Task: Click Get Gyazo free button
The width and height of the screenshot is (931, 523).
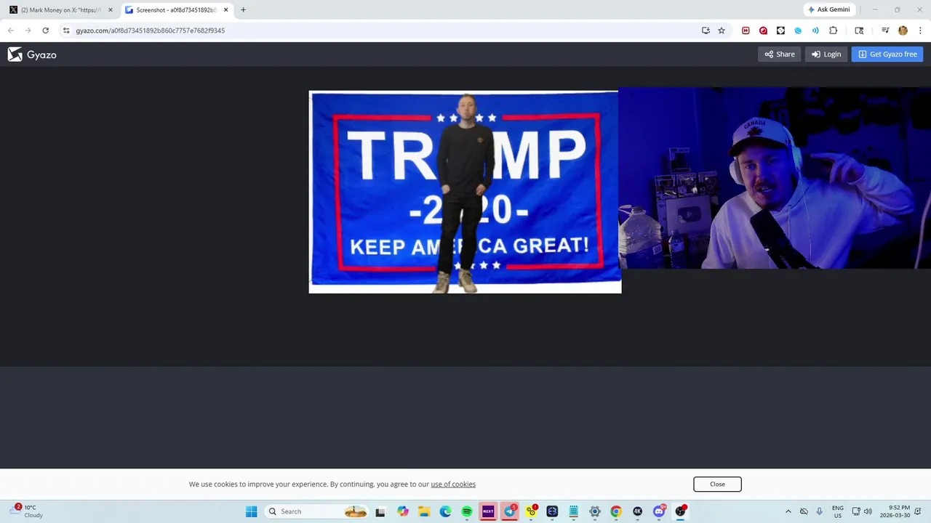Action: click(887, 54)
